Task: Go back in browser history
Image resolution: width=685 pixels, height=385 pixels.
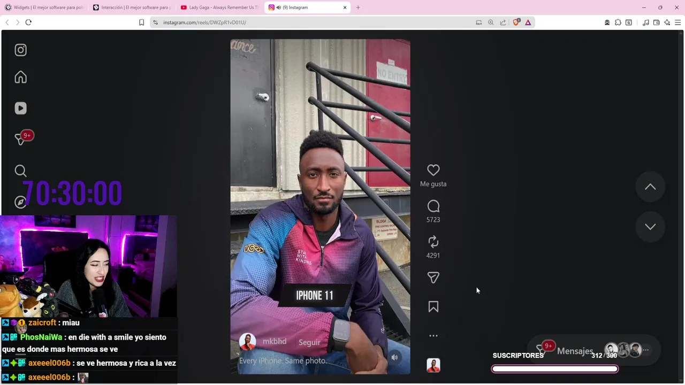Action: click(7, 22)
